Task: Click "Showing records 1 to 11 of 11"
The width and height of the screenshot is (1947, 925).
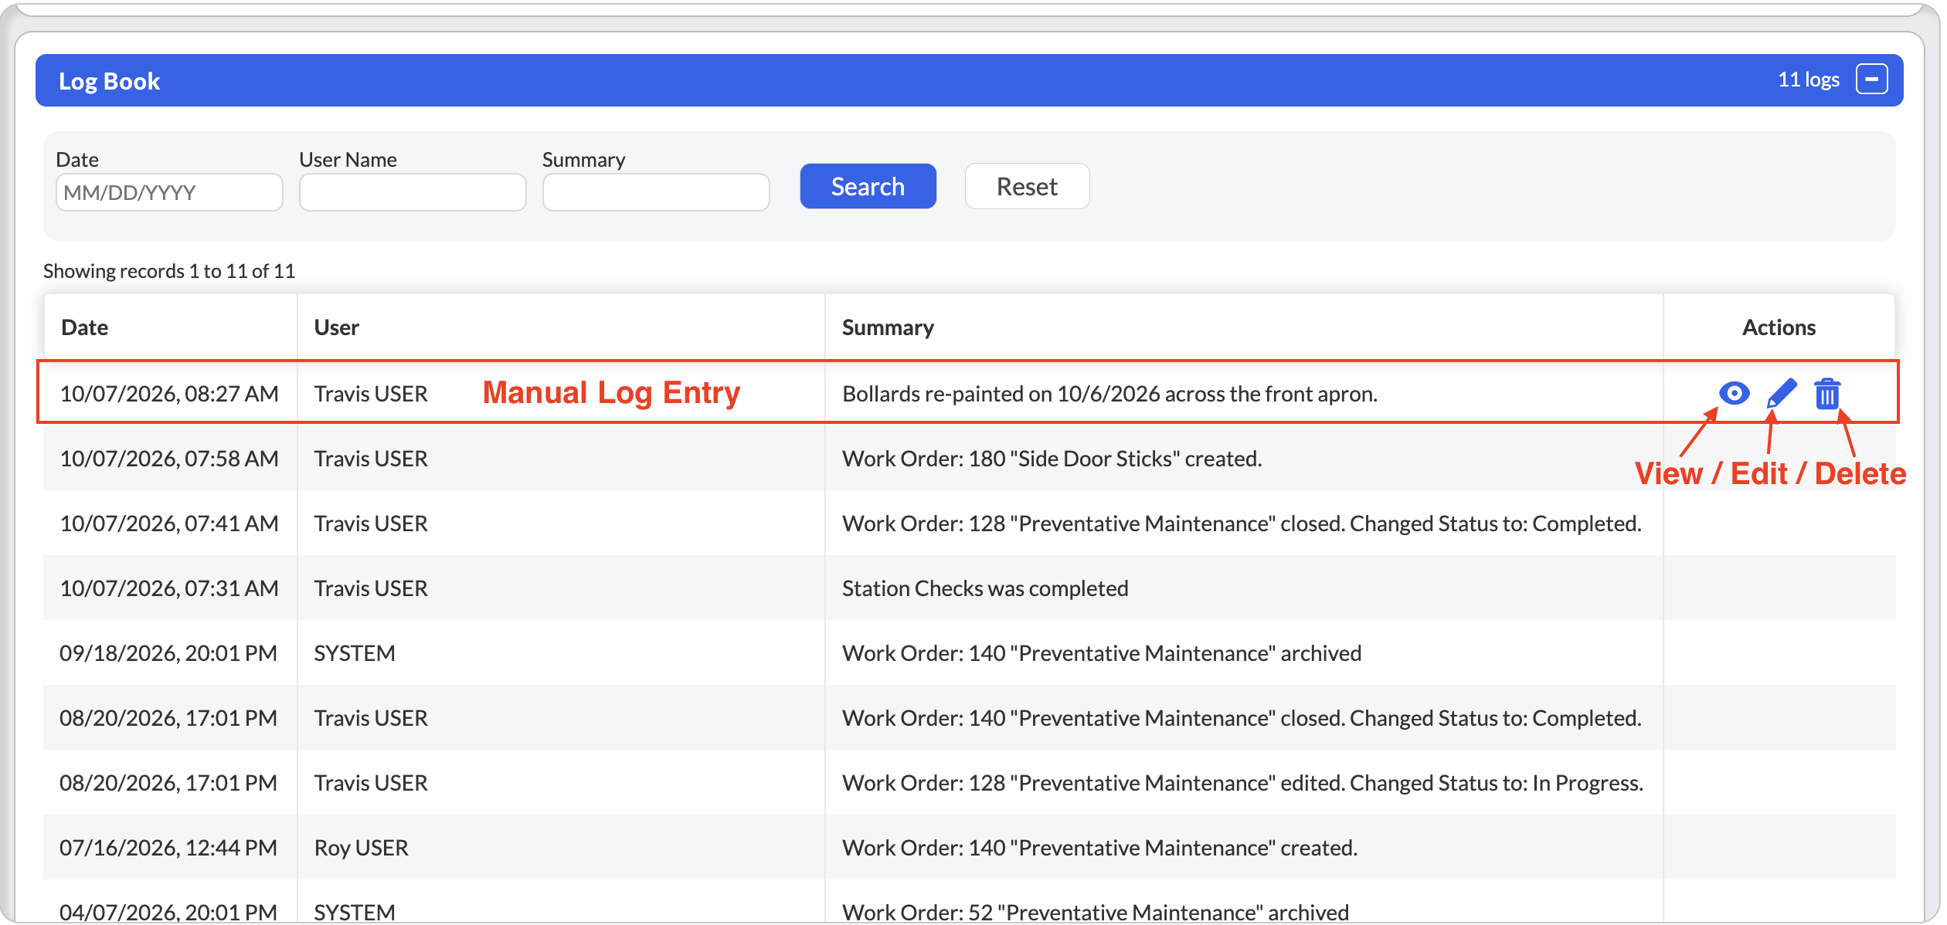Action: 169,271
